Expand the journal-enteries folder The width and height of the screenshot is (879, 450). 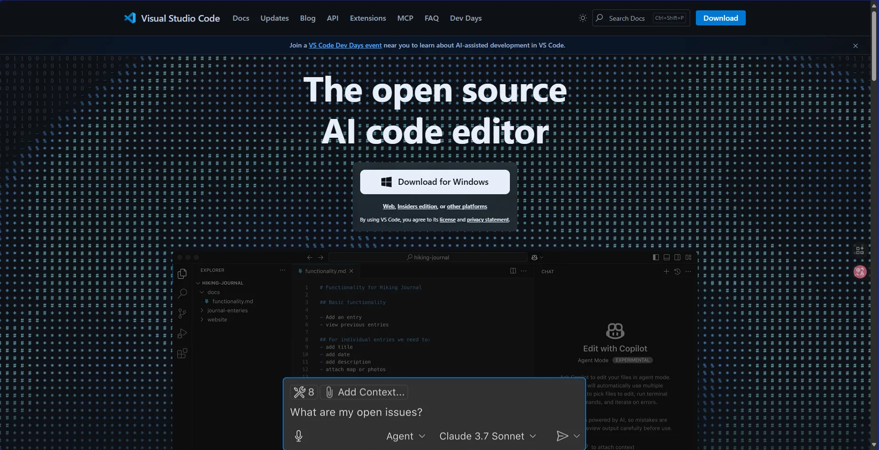[x=227, y=310]
